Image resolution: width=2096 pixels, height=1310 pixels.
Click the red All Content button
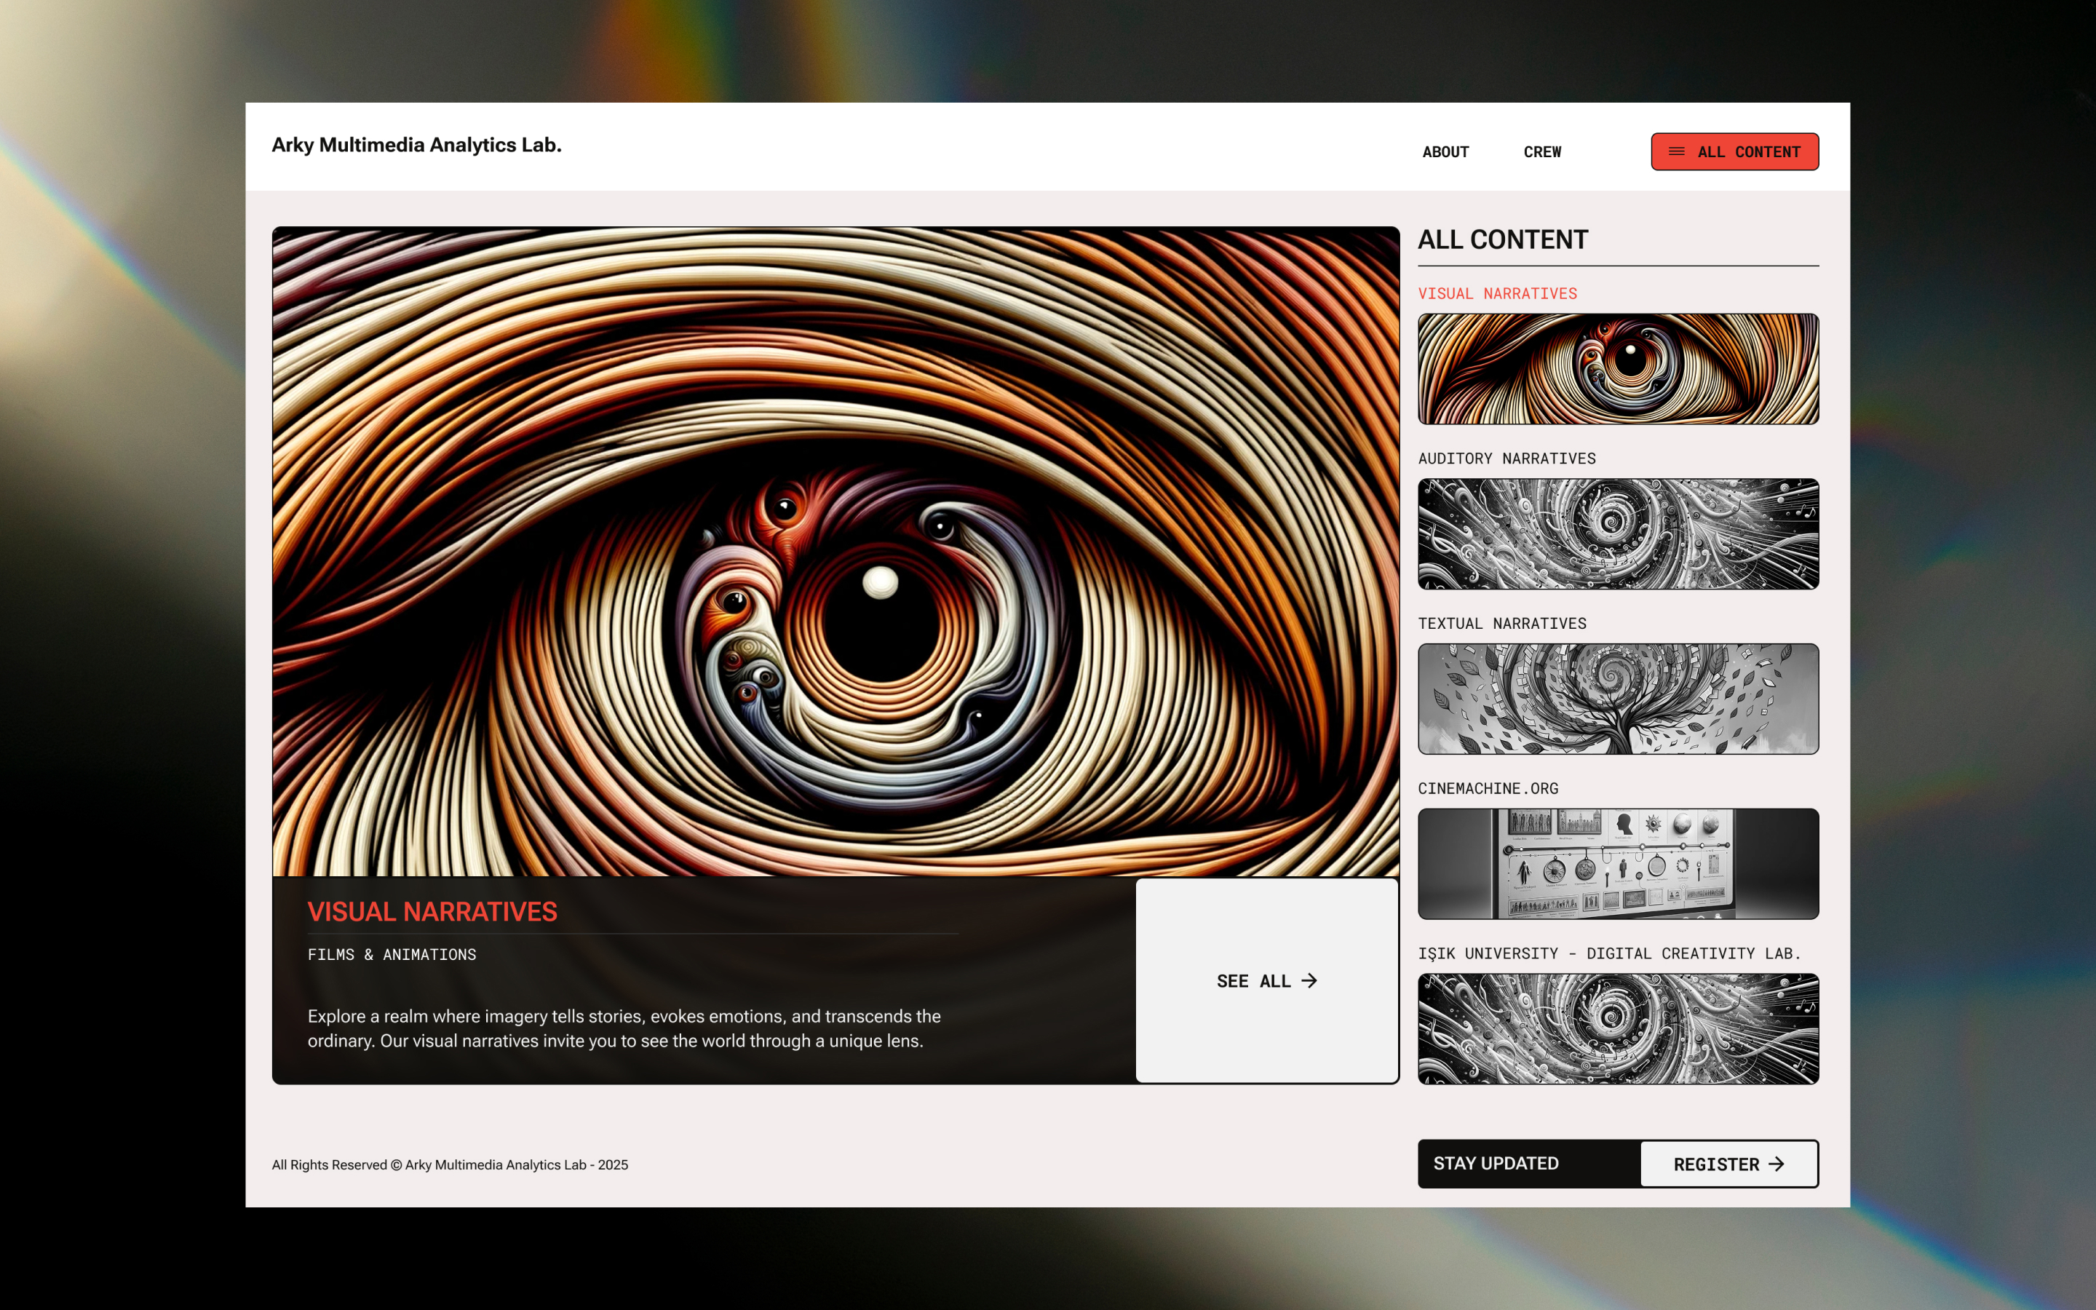click(1734, 151)
